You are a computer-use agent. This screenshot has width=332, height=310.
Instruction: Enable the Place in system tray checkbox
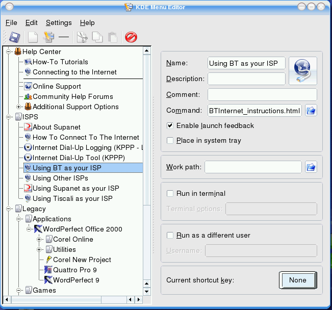[x=170, y=140]
